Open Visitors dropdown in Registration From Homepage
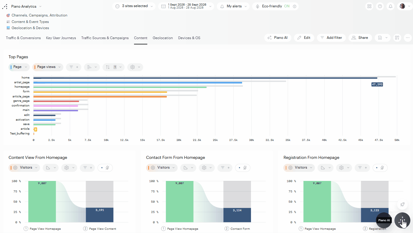 (x=299, y=168)
